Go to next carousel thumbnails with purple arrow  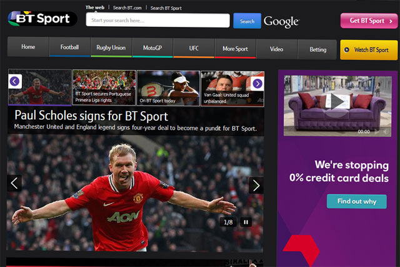(257, 83)
